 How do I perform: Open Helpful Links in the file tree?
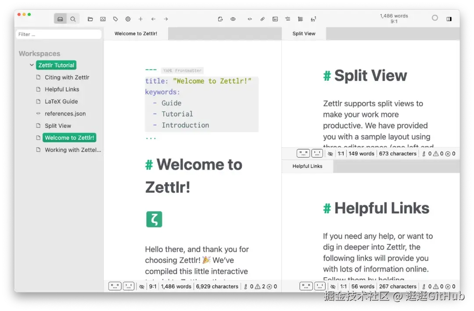tap(62, 89)
